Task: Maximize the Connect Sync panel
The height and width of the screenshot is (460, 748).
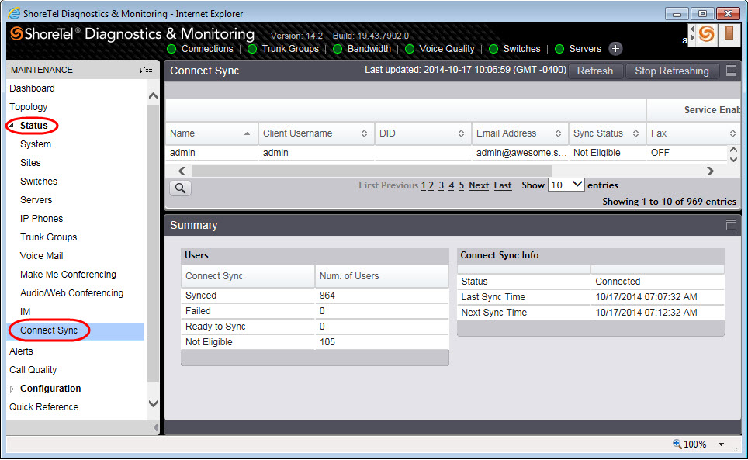Action: [731, 71]
